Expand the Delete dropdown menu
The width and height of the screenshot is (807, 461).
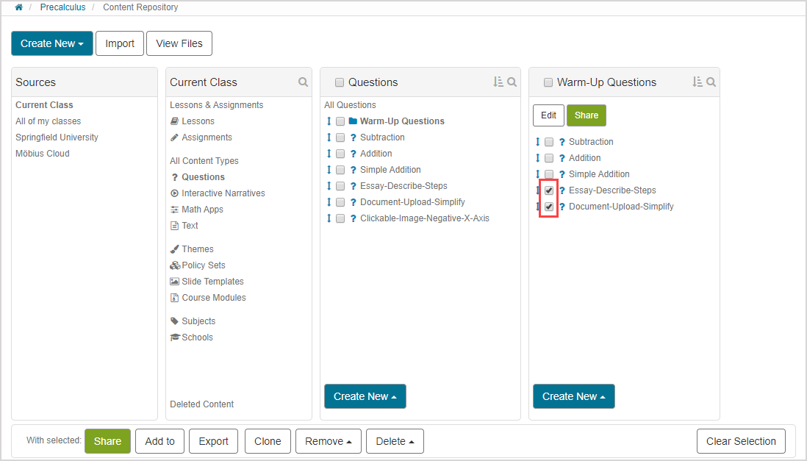click(395, 441)
